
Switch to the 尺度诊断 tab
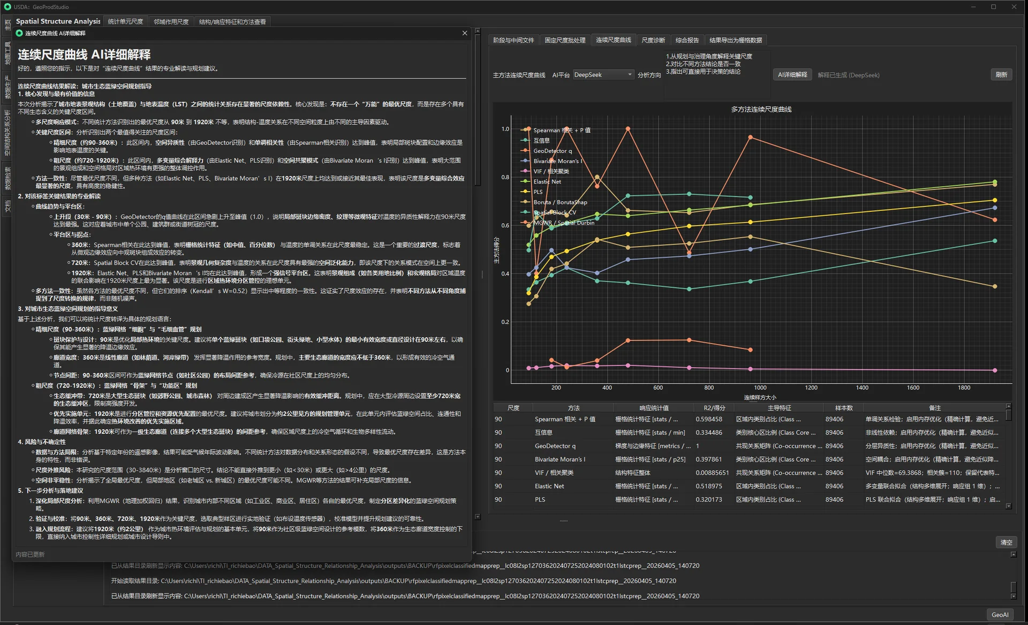(653, 40)
